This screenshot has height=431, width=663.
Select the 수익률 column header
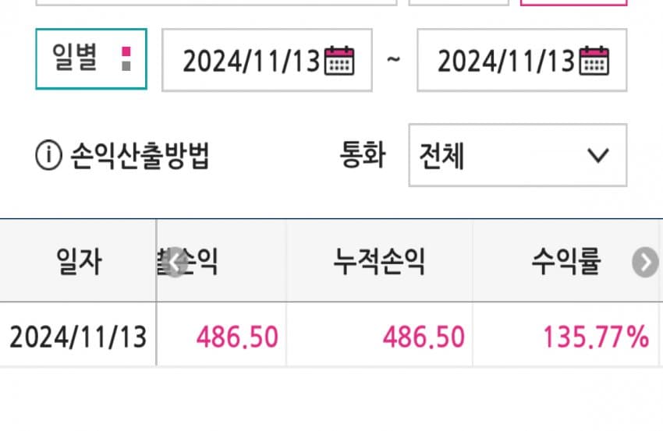[565, 262]
